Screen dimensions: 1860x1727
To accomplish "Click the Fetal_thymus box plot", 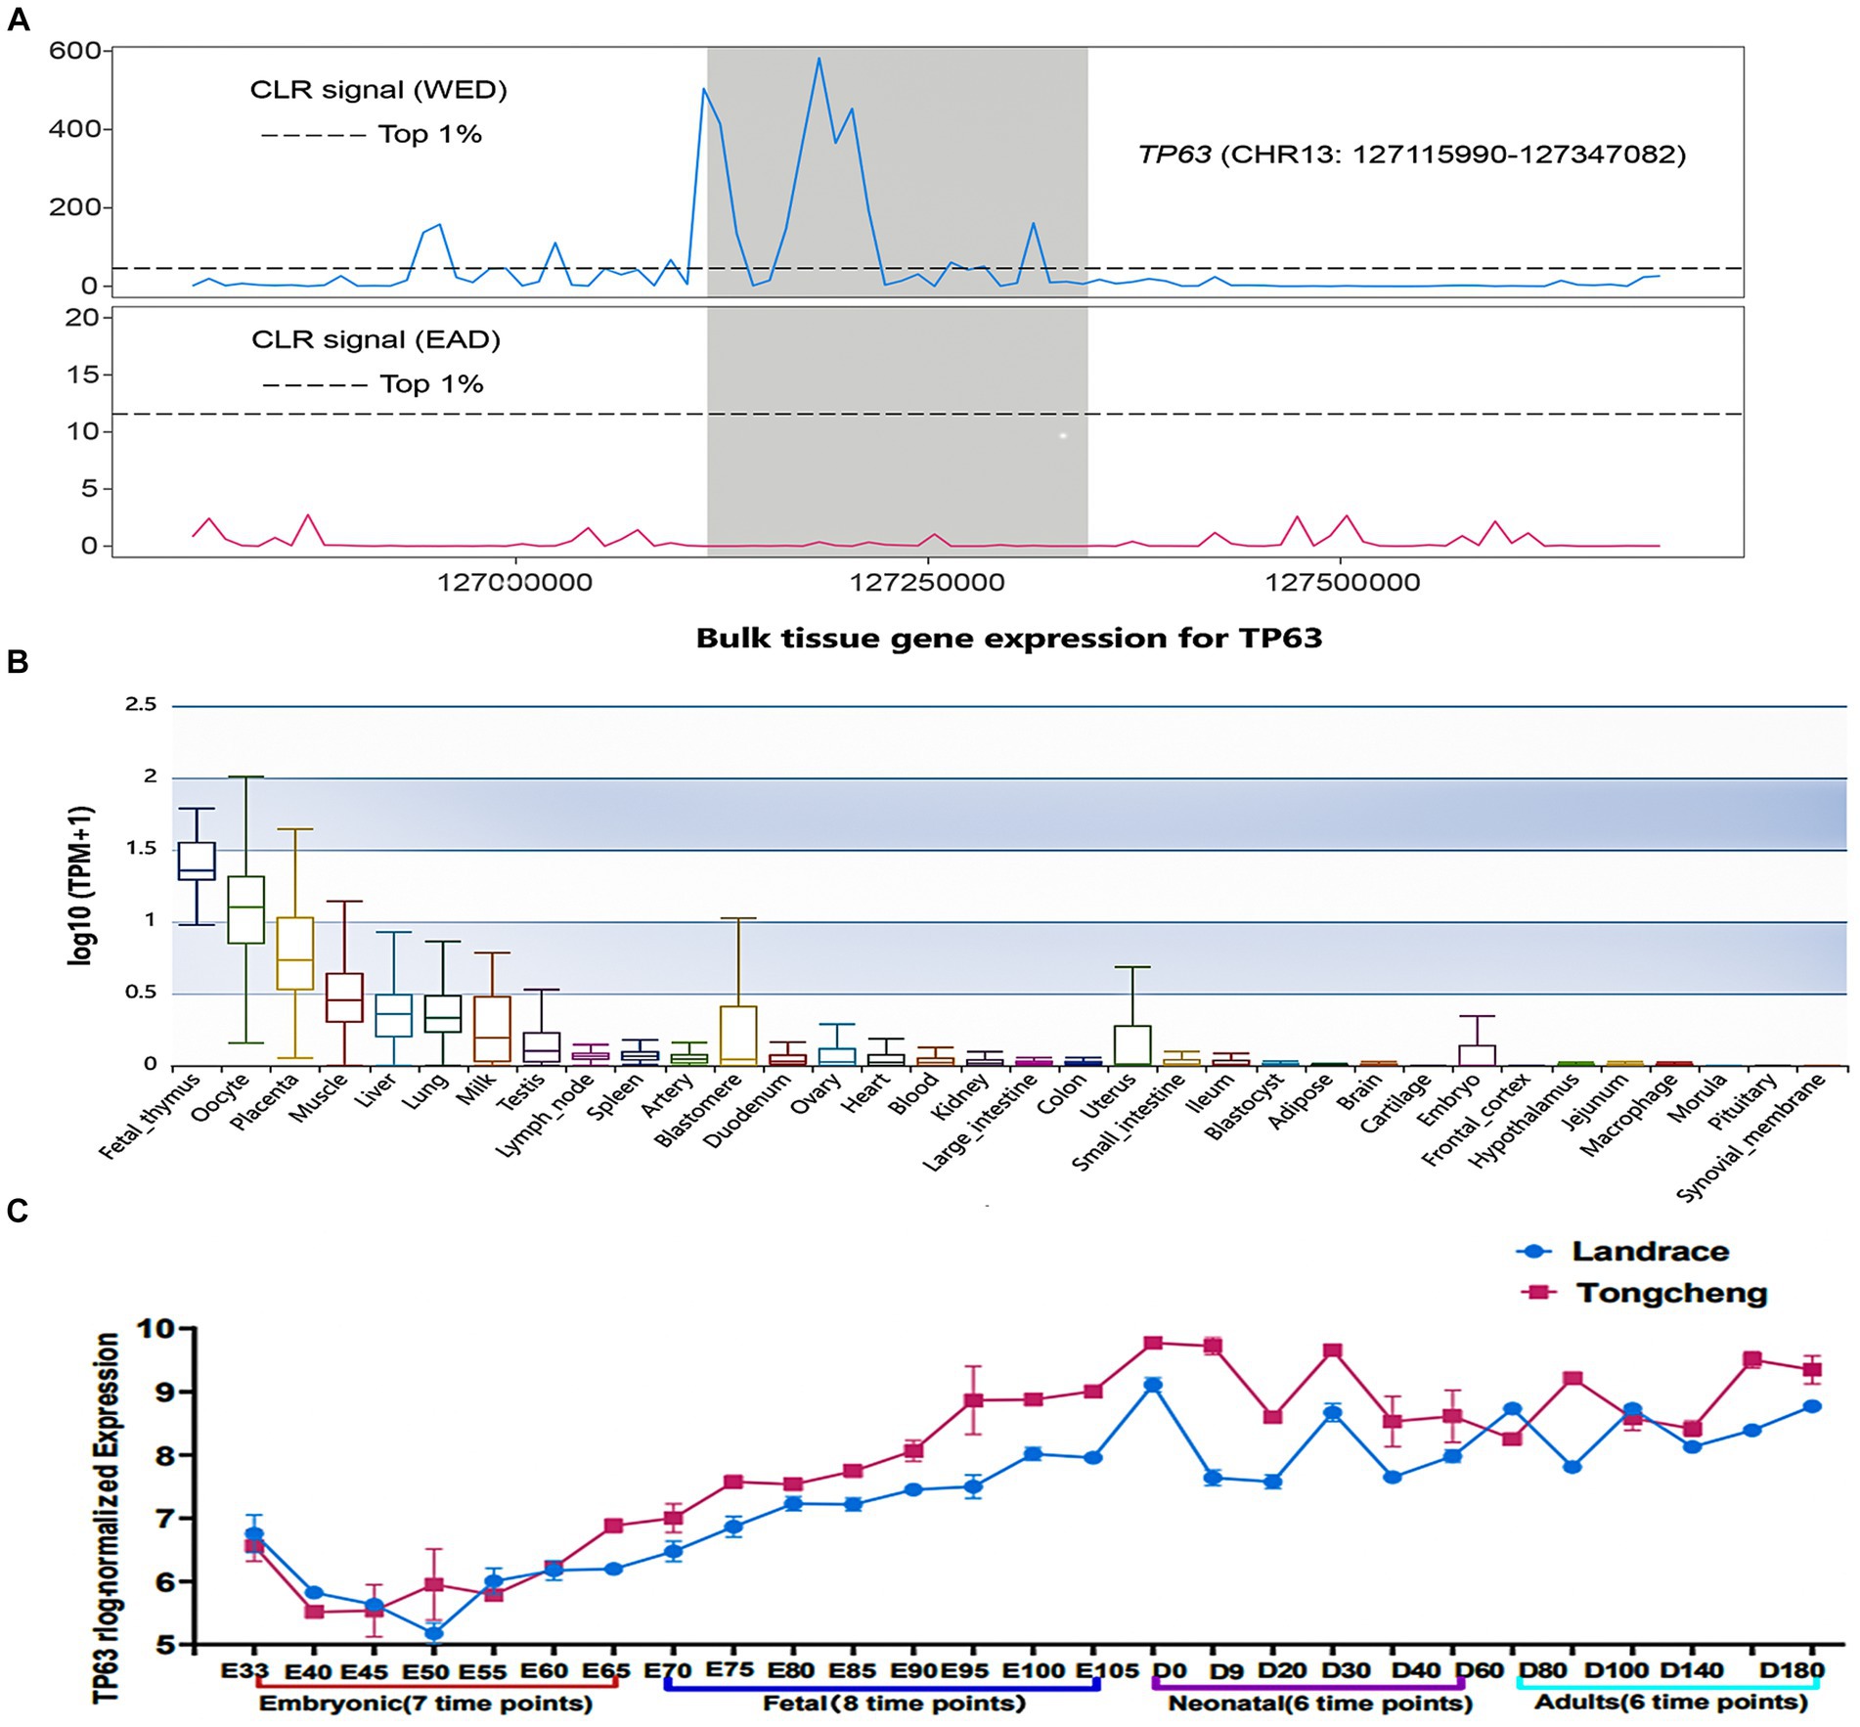I will [197, 861].
